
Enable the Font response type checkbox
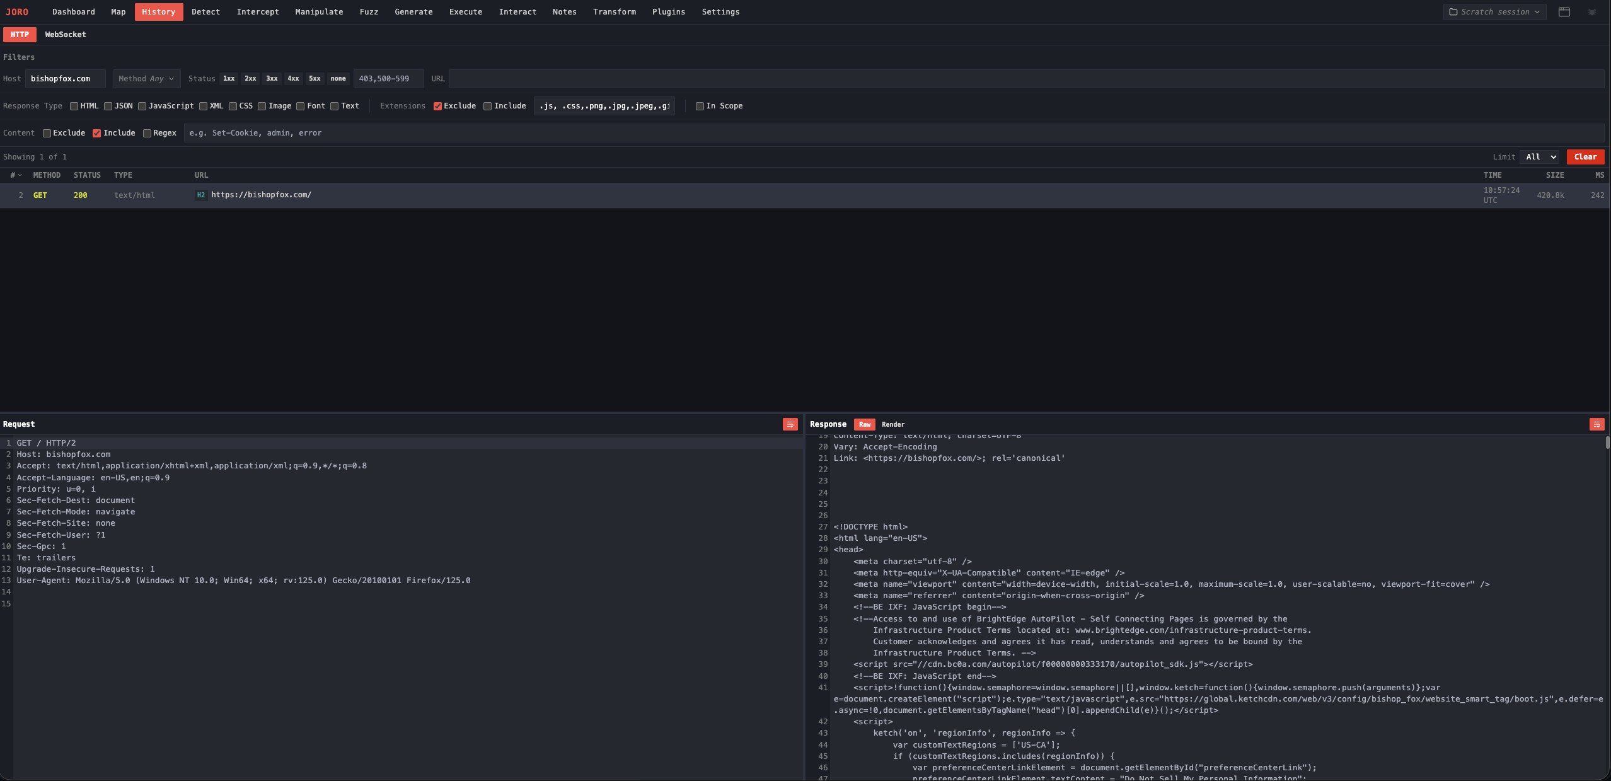pyautogui.click(x=300, y=106)
